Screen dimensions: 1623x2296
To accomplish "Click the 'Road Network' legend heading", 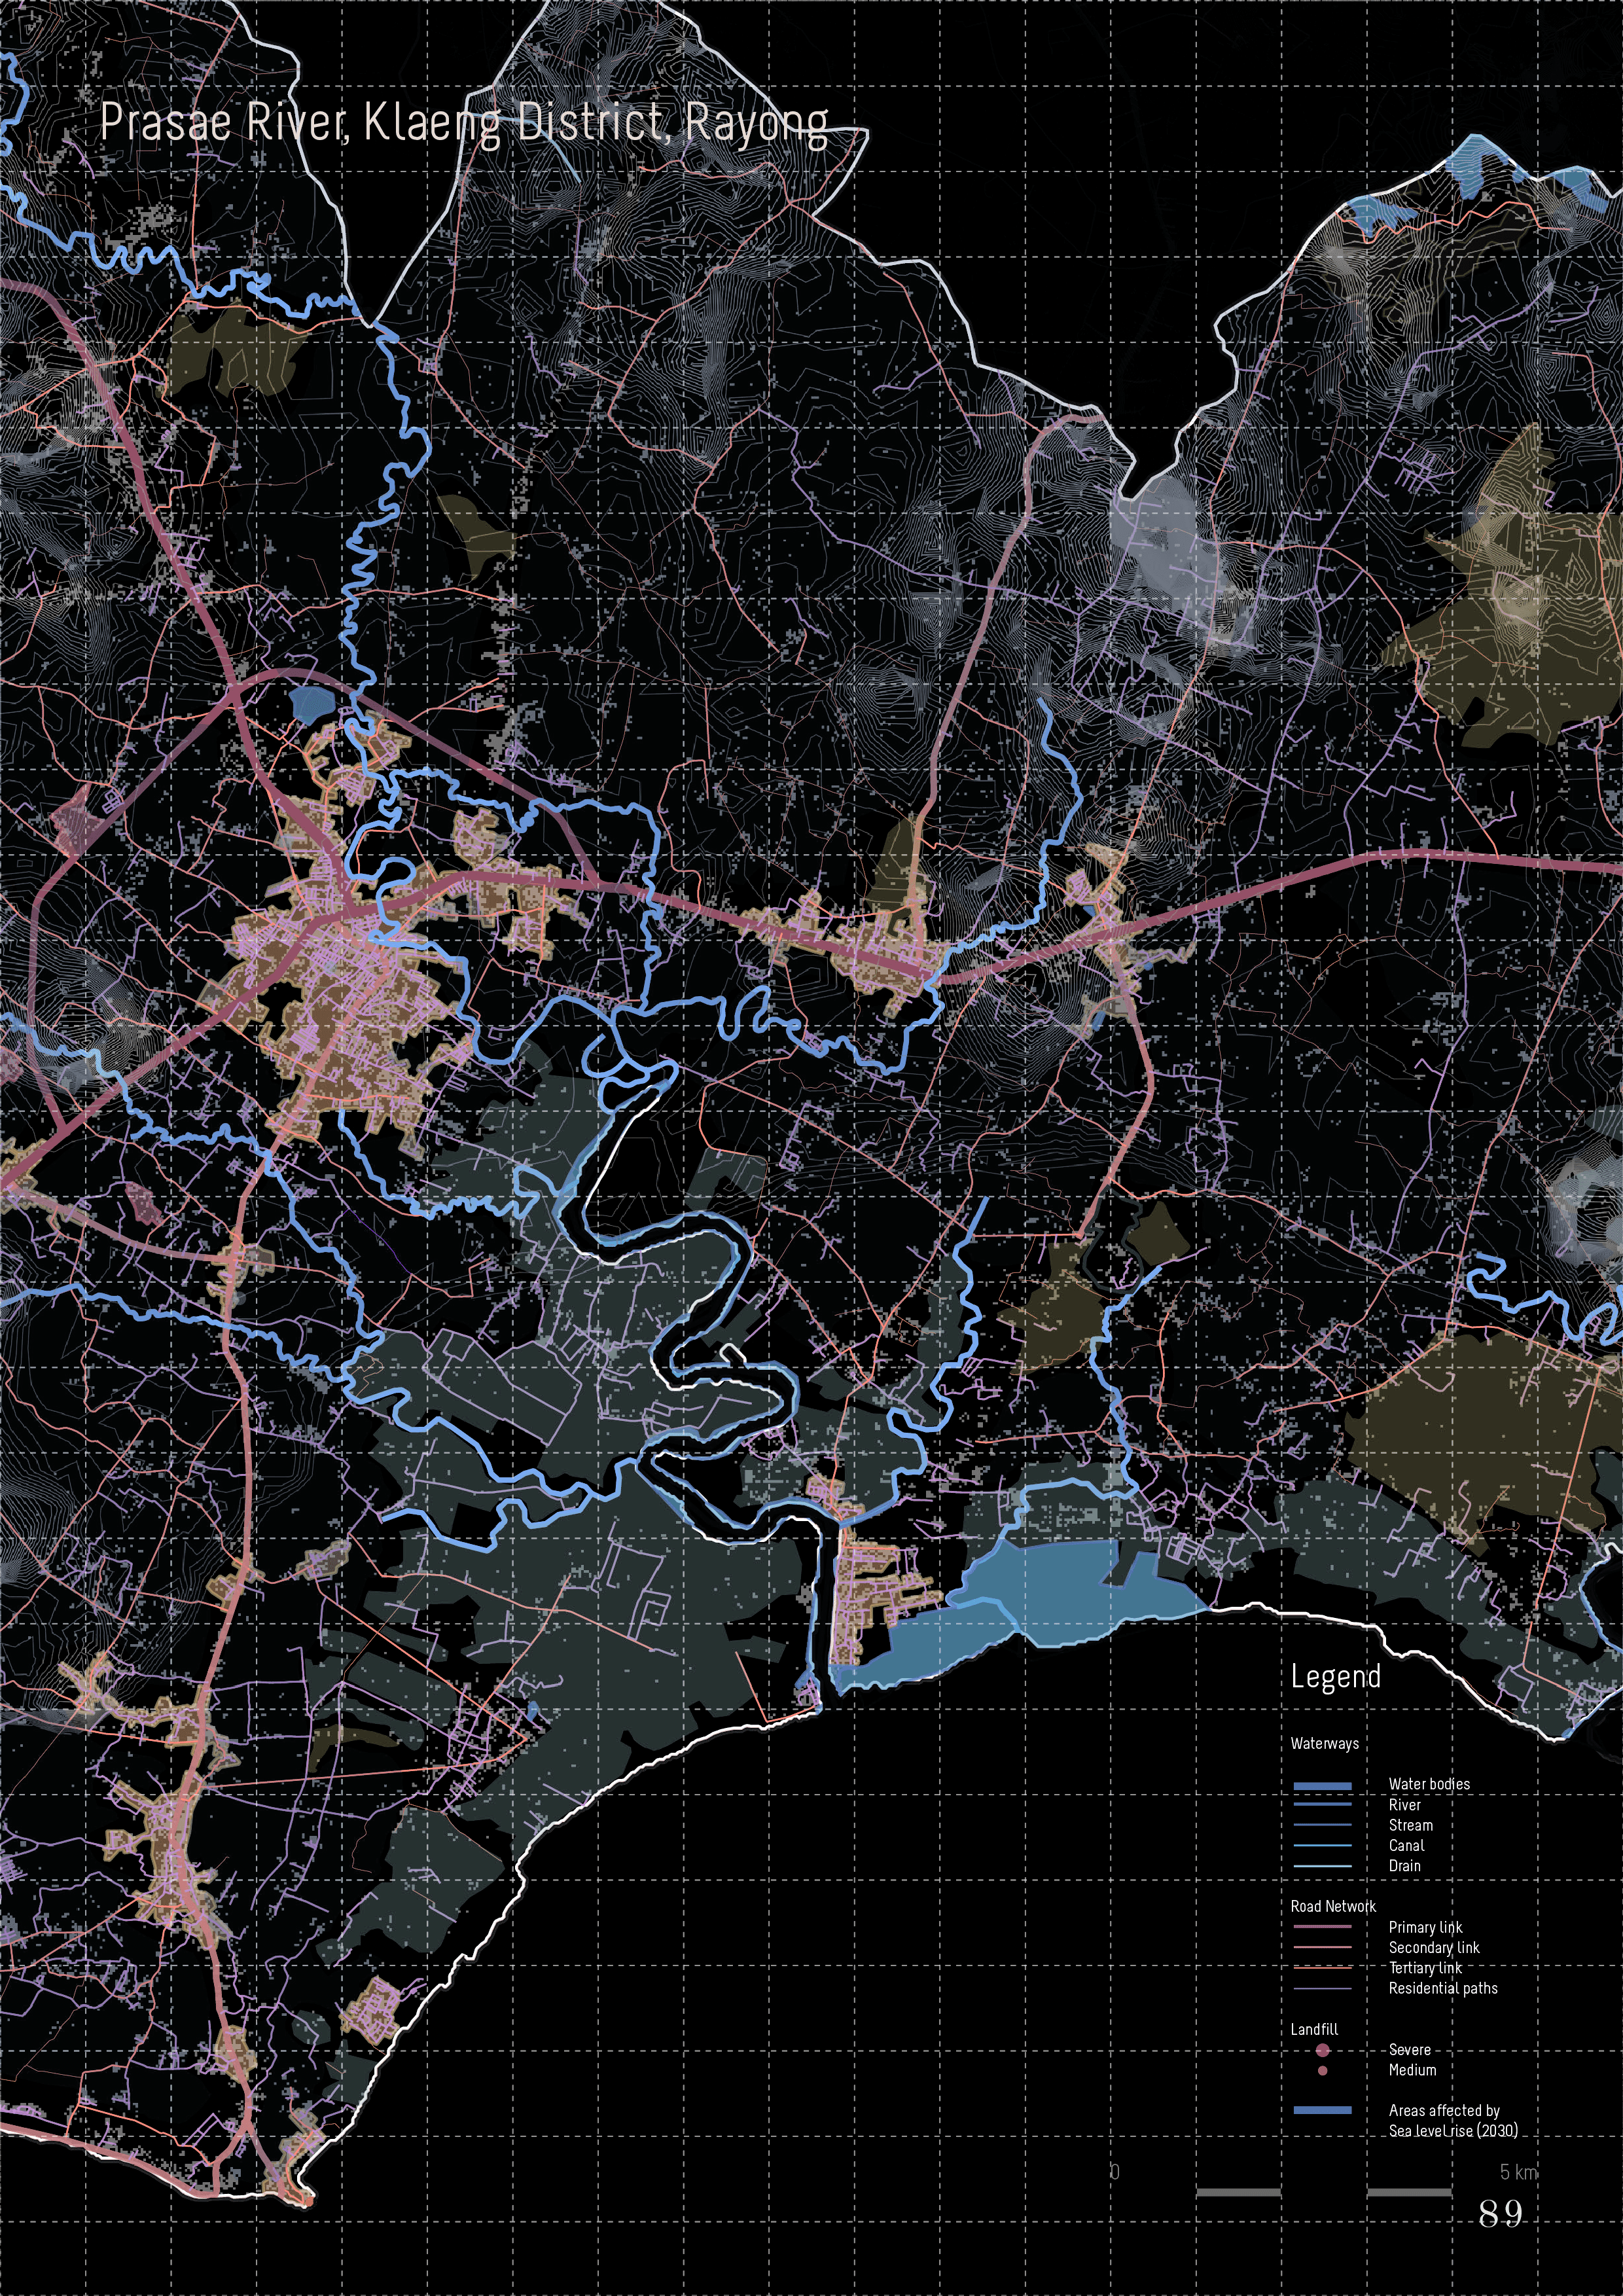I will [1333, 1906].
